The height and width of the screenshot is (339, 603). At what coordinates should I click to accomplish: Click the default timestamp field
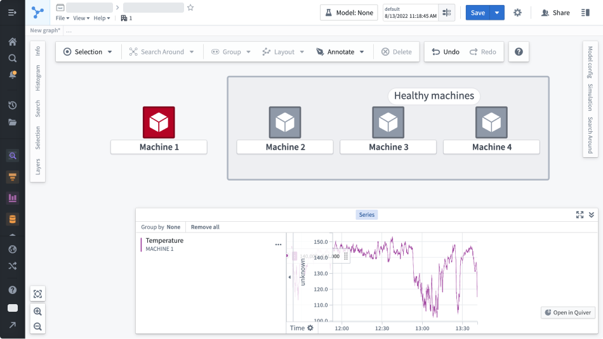(410, 13)
